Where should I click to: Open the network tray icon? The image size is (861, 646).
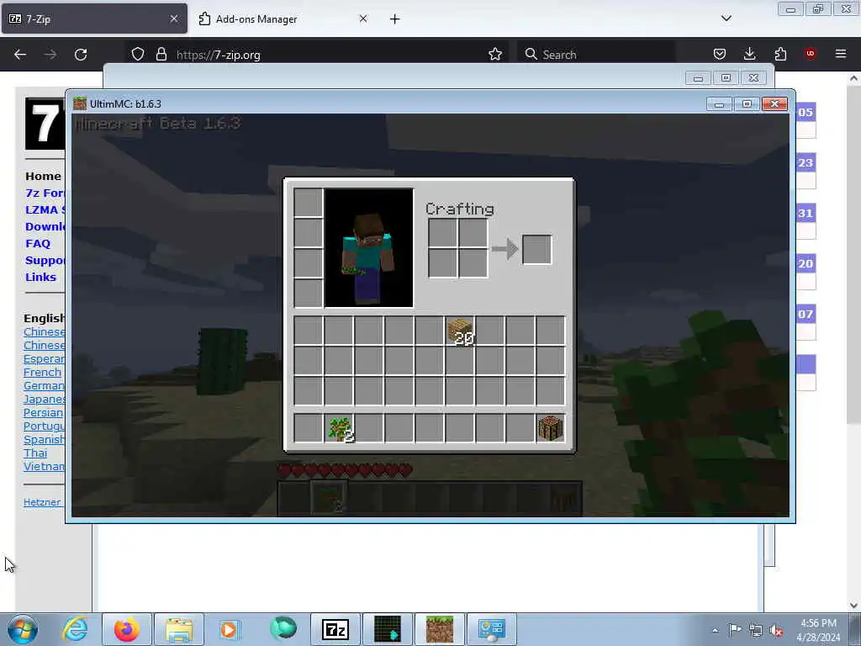click(756, 630)
